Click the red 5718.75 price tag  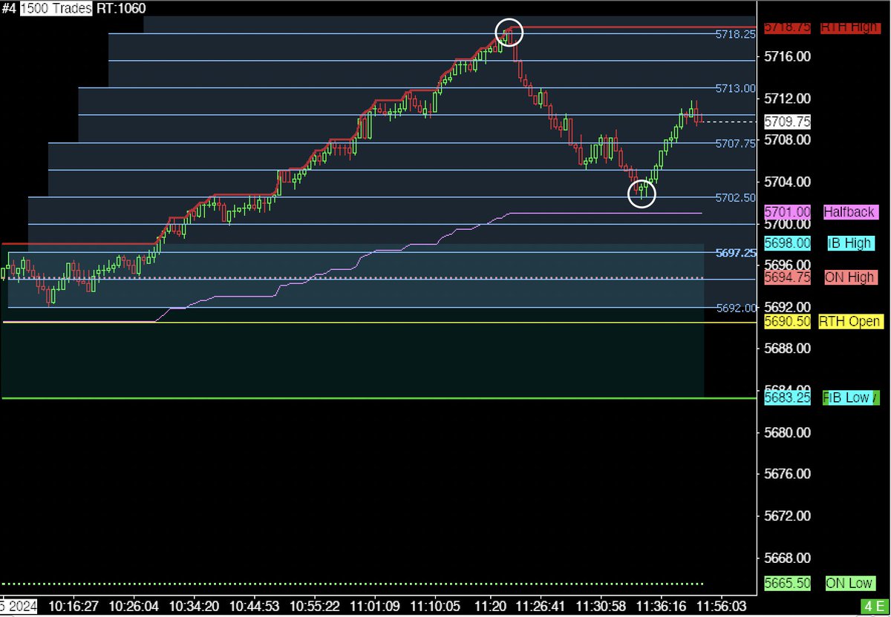pyautogui.click(x=788, y=28)
